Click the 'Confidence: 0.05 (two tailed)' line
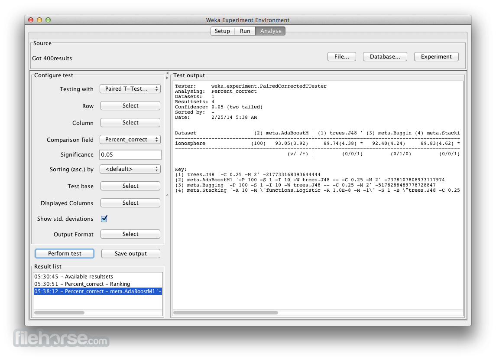 pos(219,107)
